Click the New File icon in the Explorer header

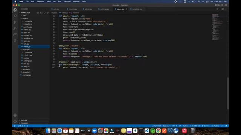(38, 13)
